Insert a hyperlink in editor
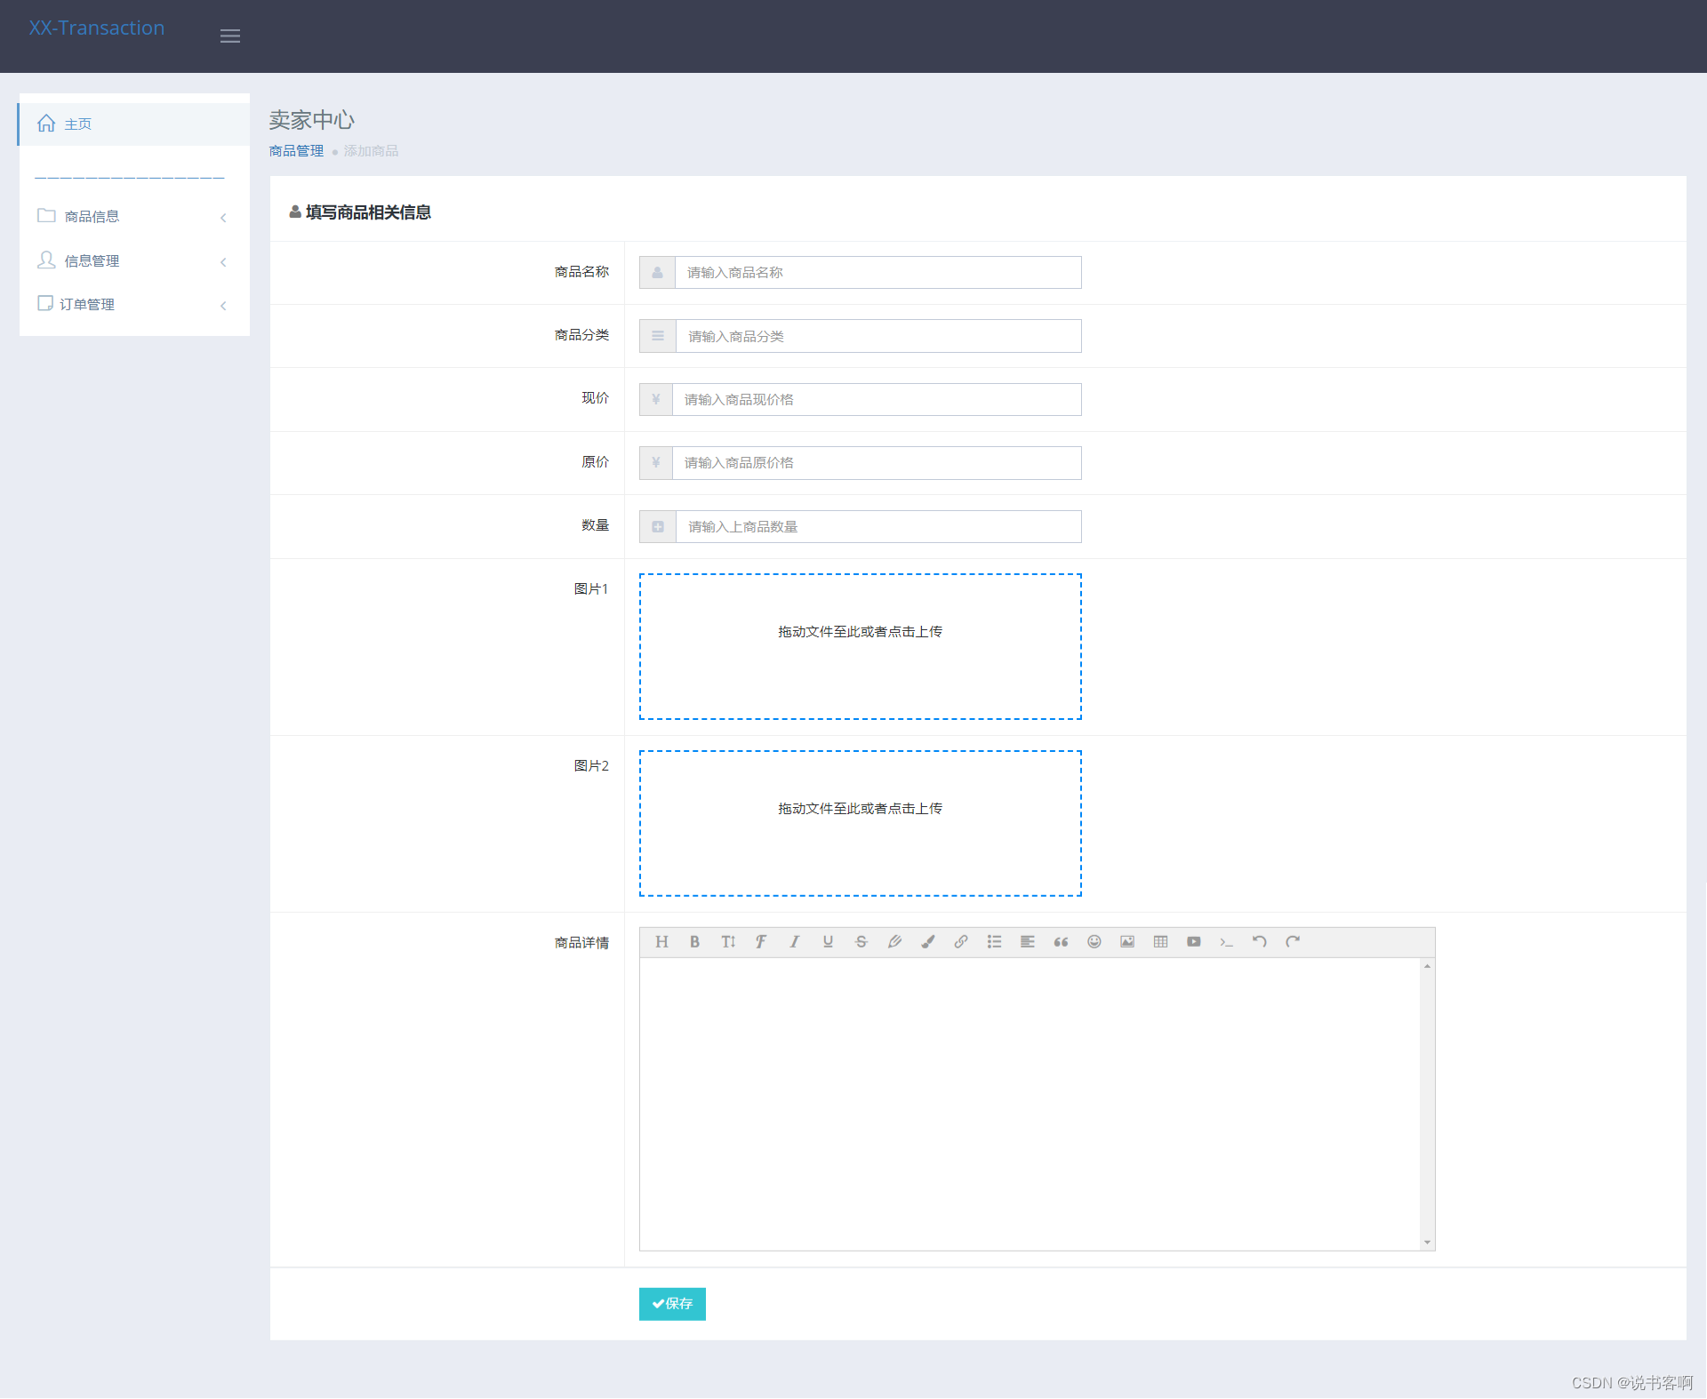Viewport: 1707px width, 1399px height. 961,942
